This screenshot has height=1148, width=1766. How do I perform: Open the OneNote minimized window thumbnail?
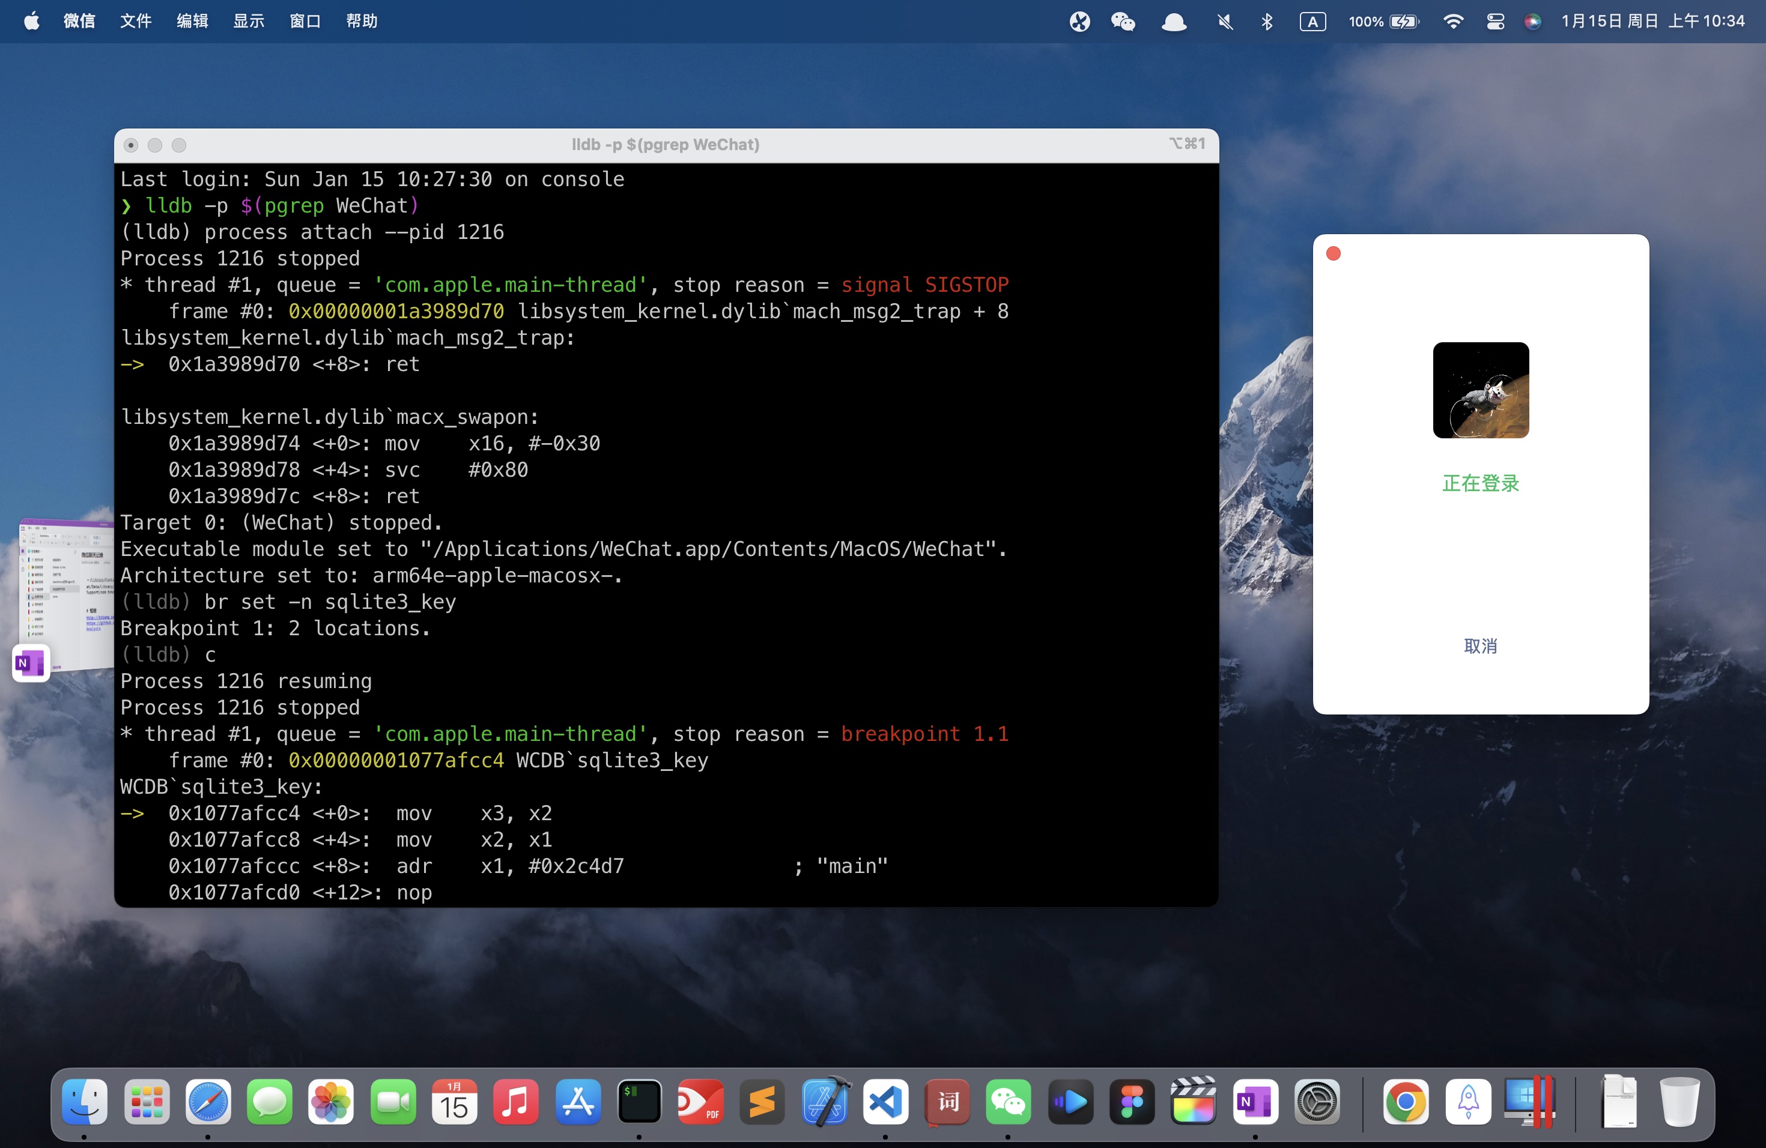click(65, 597)
